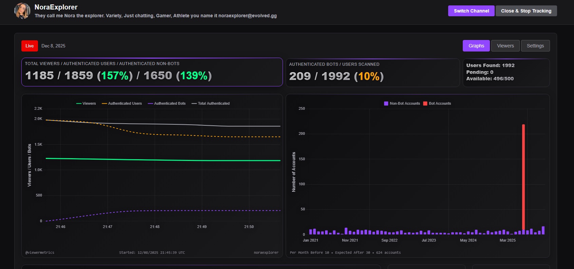Click the authenticated users value 1859
Viewport: 574px width, 269px height.
click(x=79, y=76)
